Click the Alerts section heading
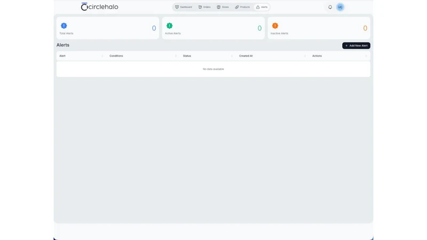 point(63,45)
